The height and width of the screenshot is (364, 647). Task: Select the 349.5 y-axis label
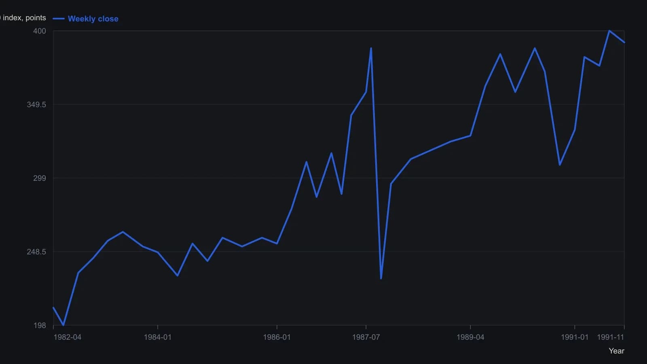tap(36, 105)
